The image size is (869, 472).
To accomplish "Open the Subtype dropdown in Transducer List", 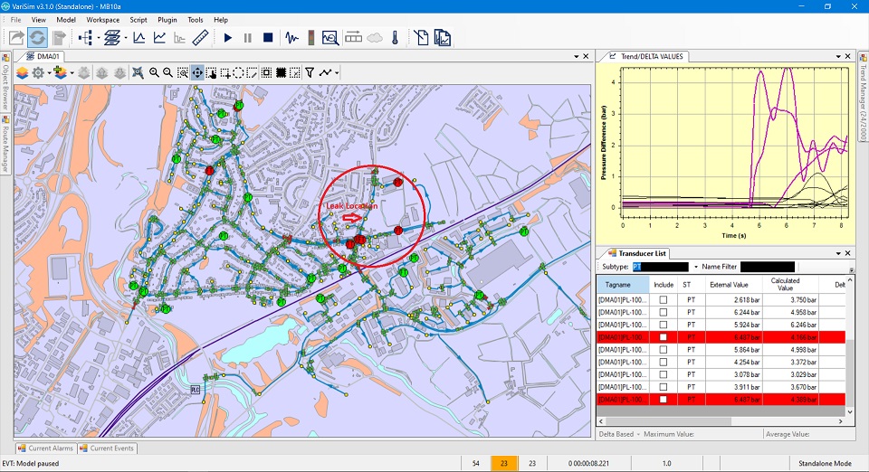I will coord(695,268).
